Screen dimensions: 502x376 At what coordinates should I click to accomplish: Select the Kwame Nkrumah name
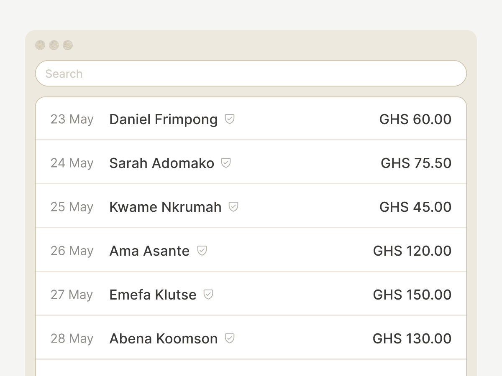tap(166, 207)
